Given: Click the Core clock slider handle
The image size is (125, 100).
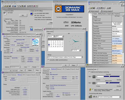Looking at the screenshot, I should tap(109, 77).
